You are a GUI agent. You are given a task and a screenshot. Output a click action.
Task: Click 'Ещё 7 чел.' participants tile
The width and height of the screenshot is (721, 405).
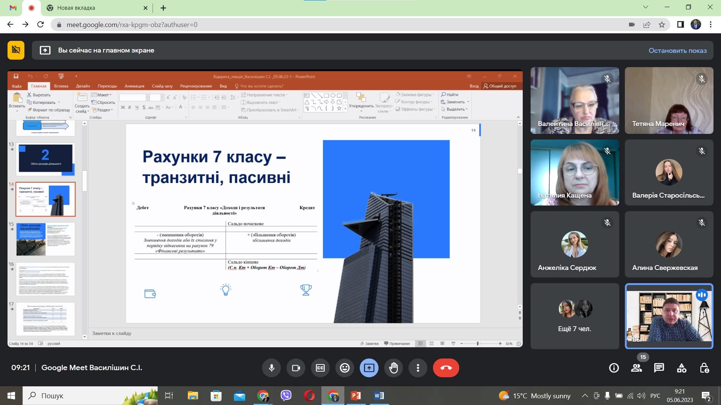[575, 316]
